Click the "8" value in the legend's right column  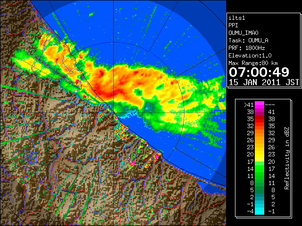pos(273,190)
